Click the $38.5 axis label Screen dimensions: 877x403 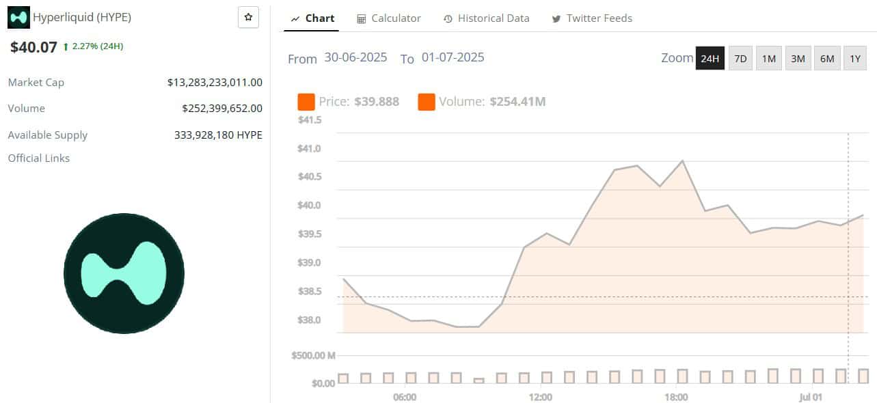(x=310, y=292)
